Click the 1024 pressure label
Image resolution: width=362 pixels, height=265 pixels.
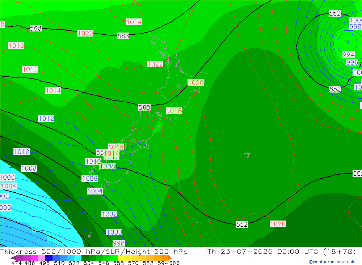134,22
